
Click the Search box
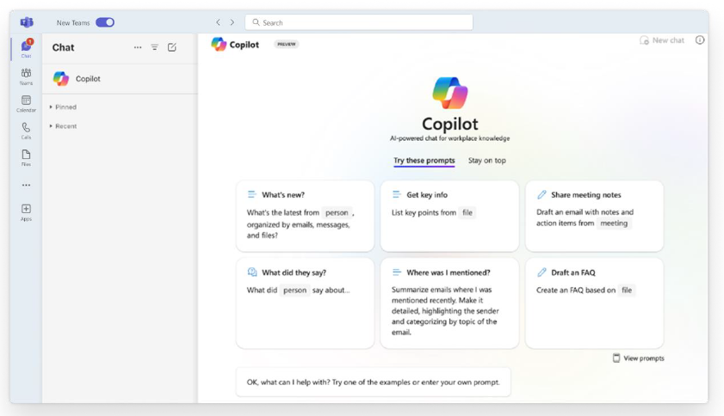click(359, 22)
